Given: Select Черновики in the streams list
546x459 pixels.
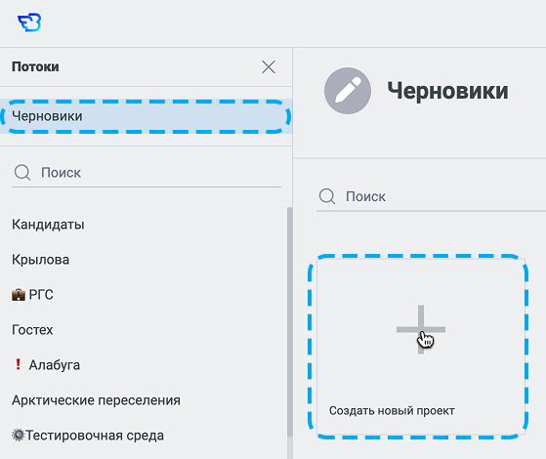Looking at the screenshot, I should pyautogui.click(x=146, y=116).
